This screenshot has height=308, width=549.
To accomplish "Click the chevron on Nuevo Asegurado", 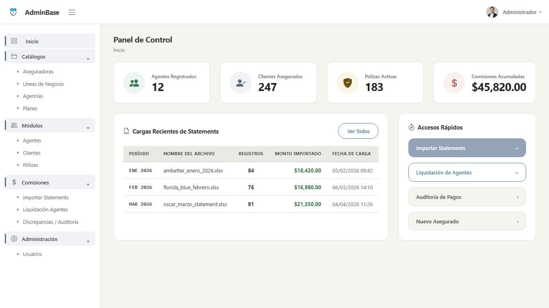I will [517, 222].
